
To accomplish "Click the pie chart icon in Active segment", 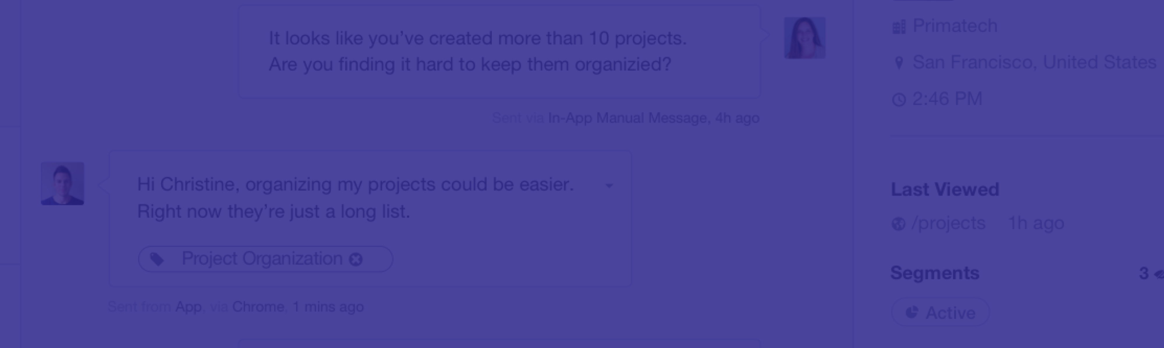I will [912, 312].
